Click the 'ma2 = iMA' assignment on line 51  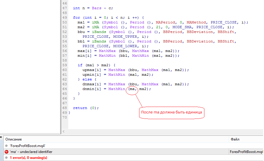88,27
